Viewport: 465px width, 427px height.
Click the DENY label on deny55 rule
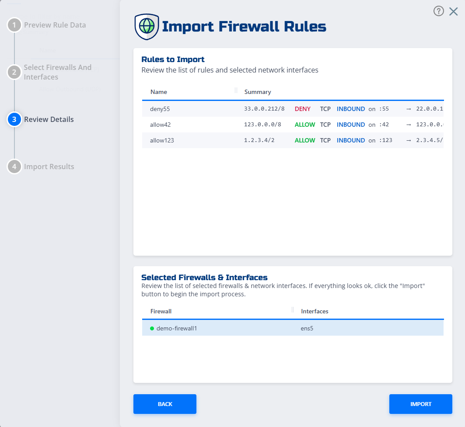pos(303,109)
